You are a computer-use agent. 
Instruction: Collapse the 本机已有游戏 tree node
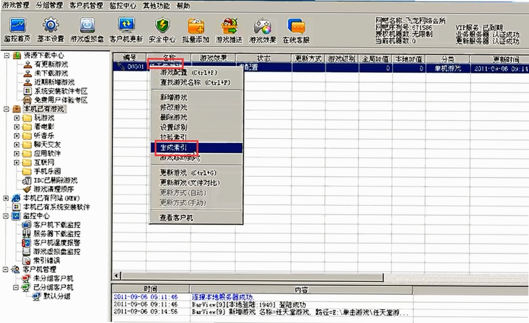coord(6,109)
